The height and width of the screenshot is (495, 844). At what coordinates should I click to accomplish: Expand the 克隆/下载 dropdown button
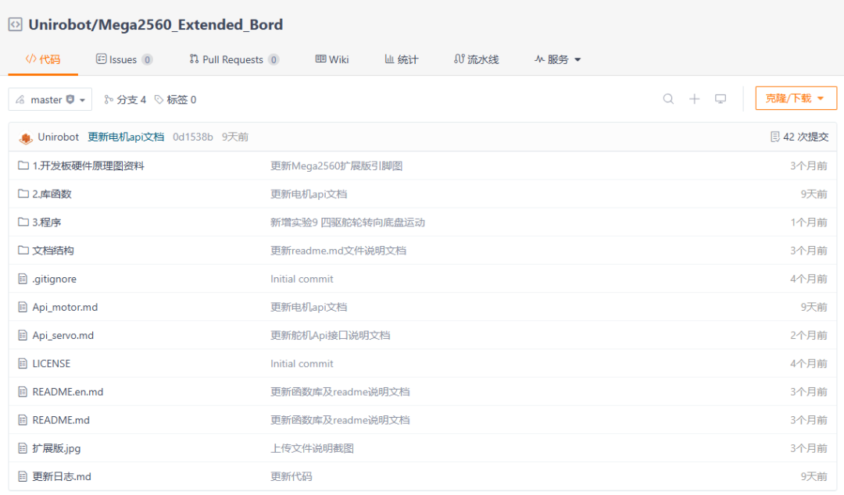[x=796, y=98]
